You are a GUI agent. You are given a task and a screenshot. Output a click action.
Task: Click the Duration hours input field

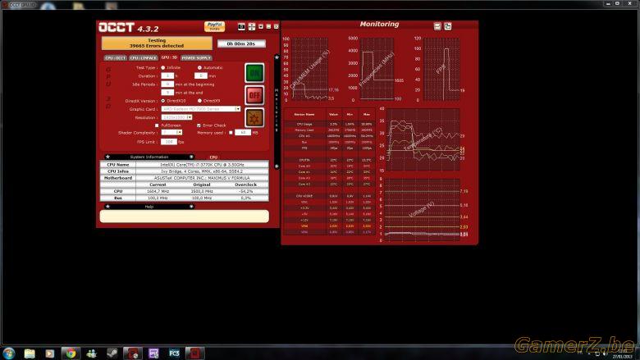click(x=167, y=75)
